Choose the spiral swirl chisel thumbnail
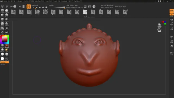Screen dimensions: 174x98 tap(38, 12)
